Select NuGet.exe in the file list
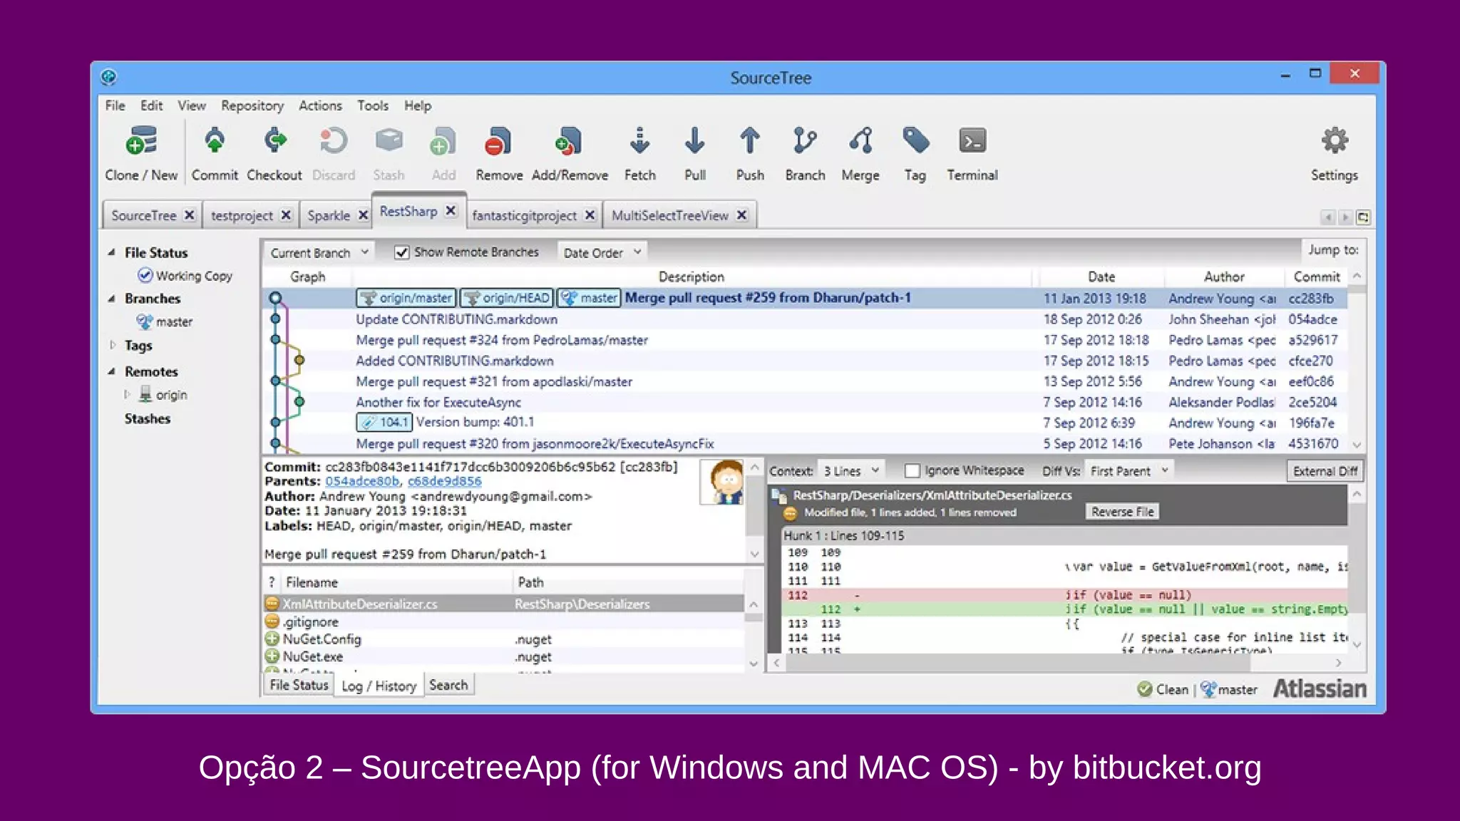This screenshot has height=821, width=1460. click(x=503, y=656)
